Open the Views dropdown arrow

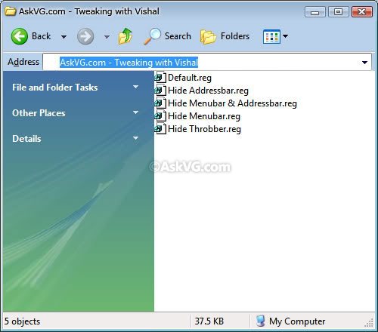click(285, 36)
